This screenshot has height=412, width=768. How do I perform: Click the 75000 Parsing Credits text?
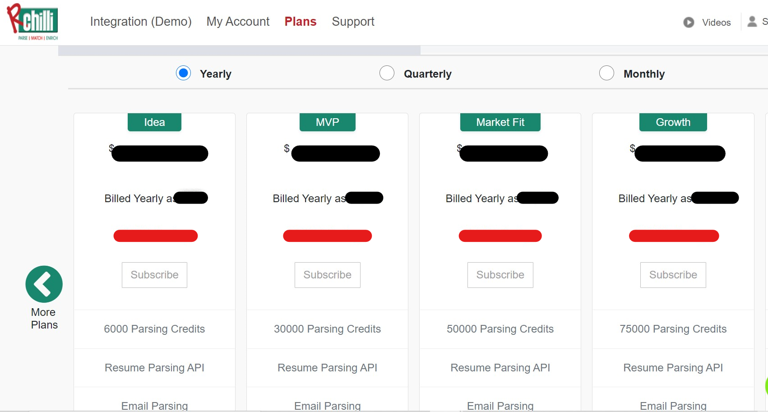tap(673, 329)
